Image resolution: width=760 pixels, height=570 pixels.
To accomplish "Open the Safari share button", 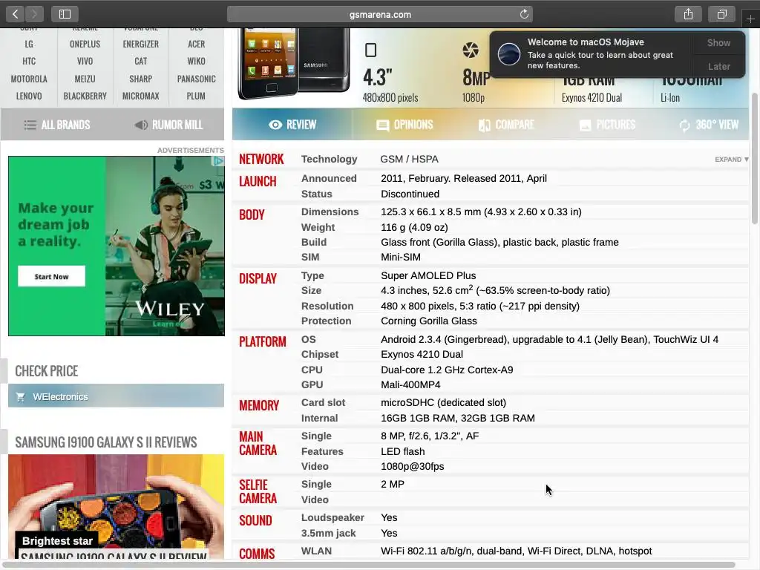I will coord(688,14).
